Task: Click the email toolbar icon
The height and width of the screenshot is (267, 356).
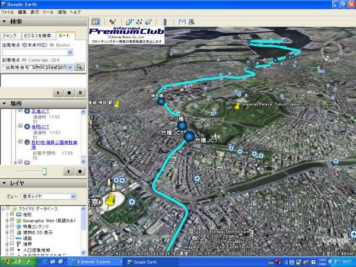Action: click(181, 22)
